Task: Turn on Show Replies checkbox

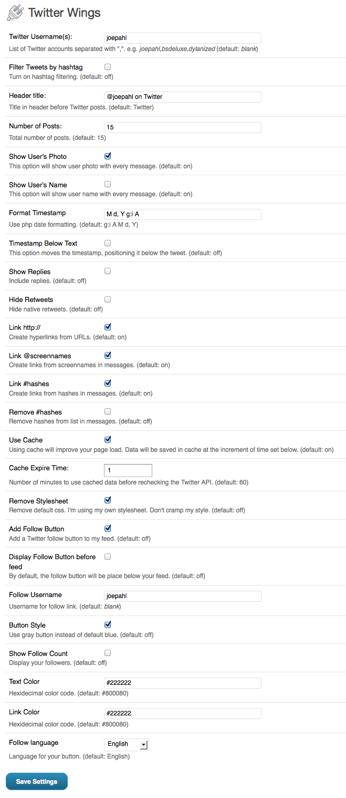Action: (108, 271)
